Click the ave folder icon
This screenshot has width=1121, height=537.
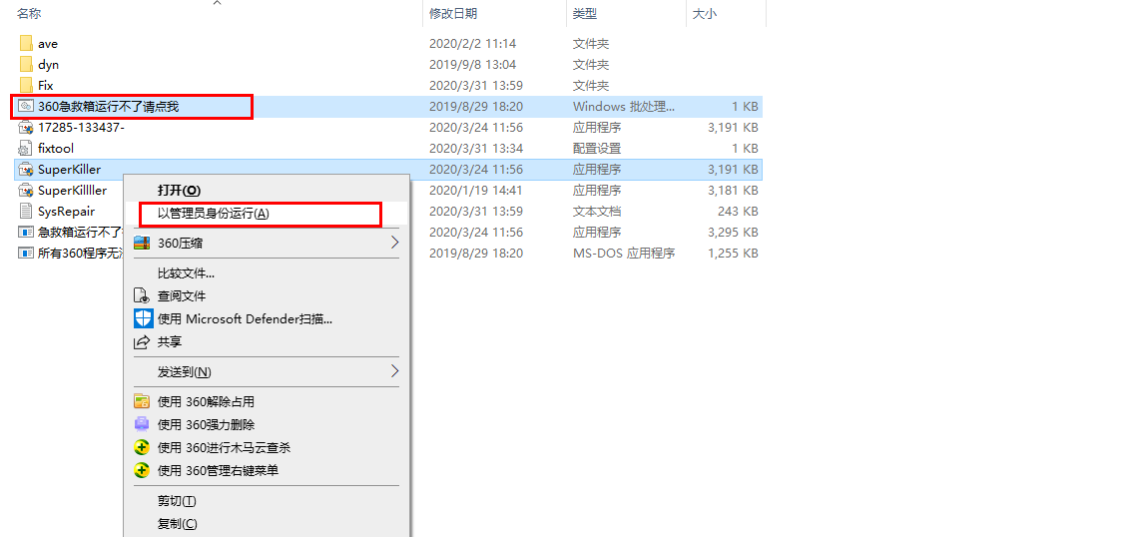coord(26,44)
